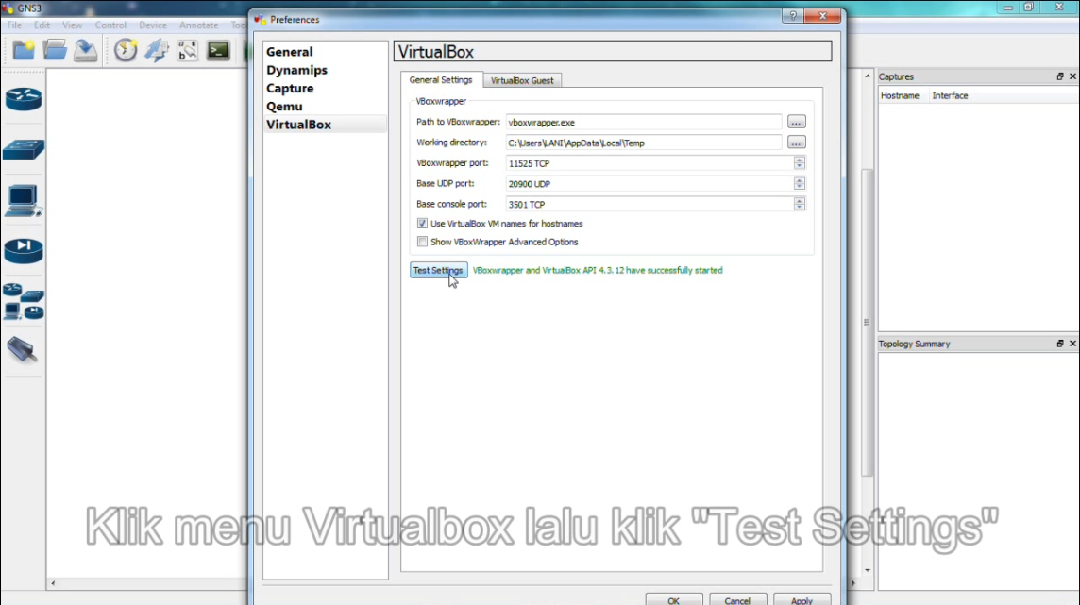The width and height of the screenshot is (1080, 605).
Task: Click the Console terminal toolbar icon
Action: point(218,50)
